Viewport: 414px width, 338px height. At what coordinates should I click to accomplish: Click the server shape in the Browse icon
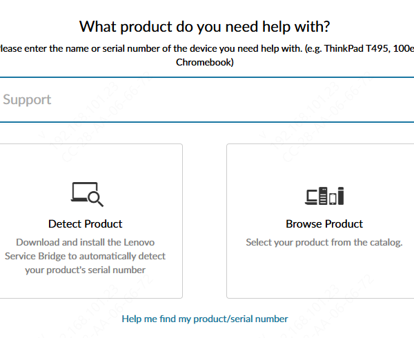pyautogui.click(x=323, y=196)
